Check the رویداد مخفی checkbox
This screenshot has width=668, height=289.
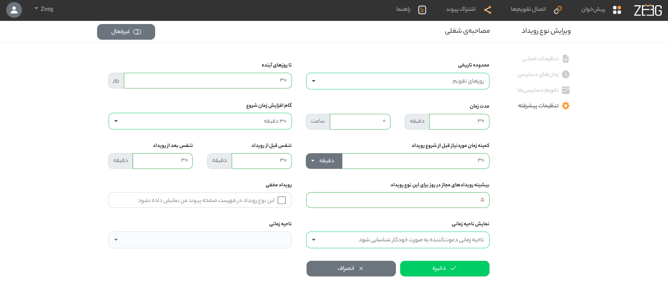coord(282,200)
